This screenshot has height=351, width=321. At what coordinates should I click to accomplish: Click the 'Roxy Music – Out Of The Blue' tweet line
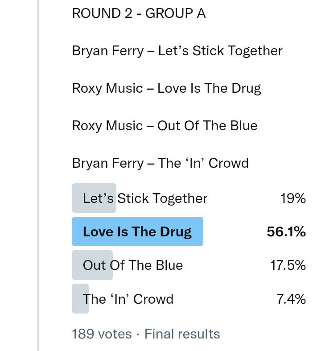pyautogui.click(x=165, y=126)
